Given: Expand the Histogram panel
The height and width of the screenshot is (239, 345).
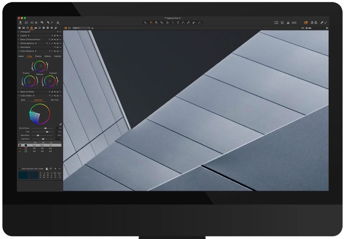Looking at the screenshot, I should (x=19, y=32).
